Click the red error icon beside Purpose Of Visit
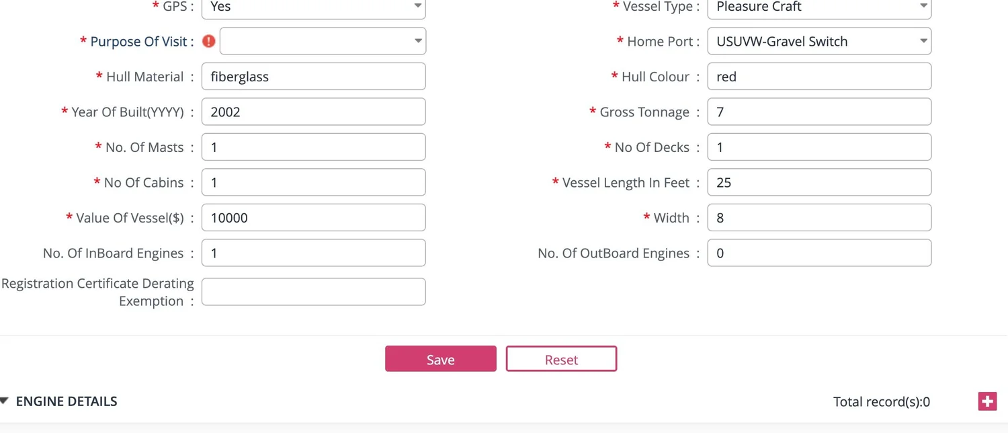Screen dimensions: 1008x433 coord(209,41)
